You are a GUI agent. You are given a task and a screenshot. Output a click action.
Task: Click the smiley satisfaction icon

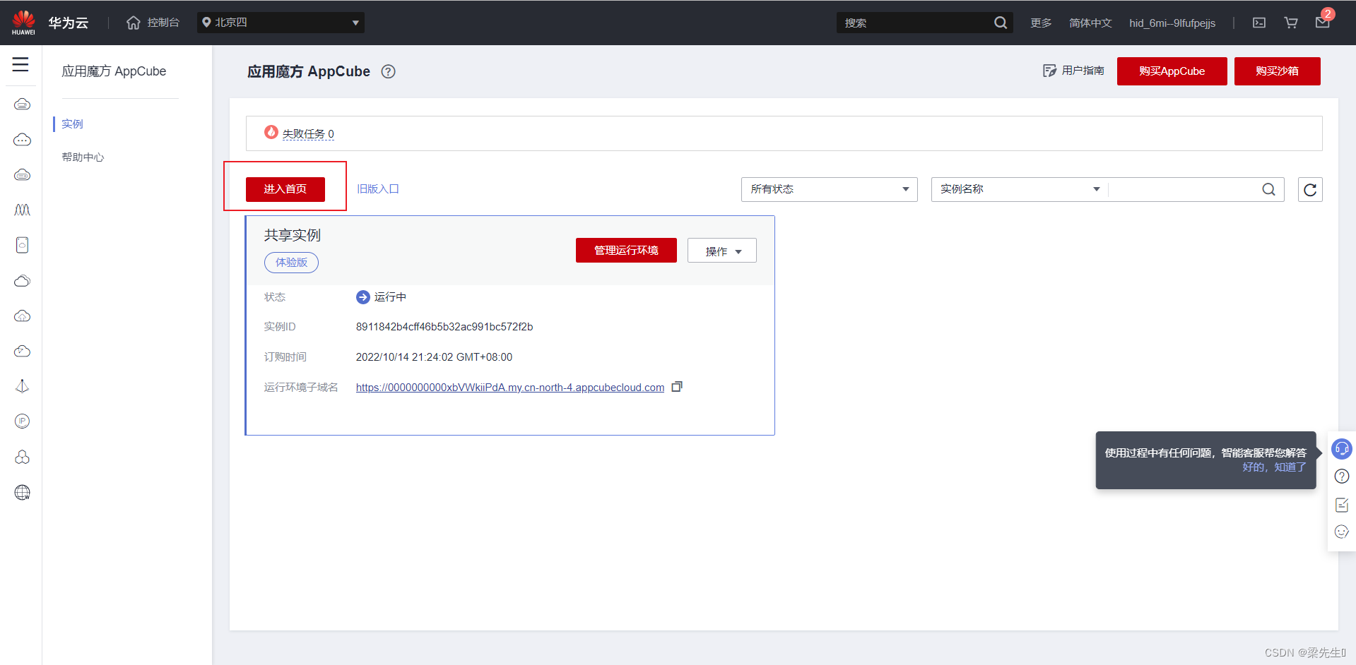point(1341,532)
